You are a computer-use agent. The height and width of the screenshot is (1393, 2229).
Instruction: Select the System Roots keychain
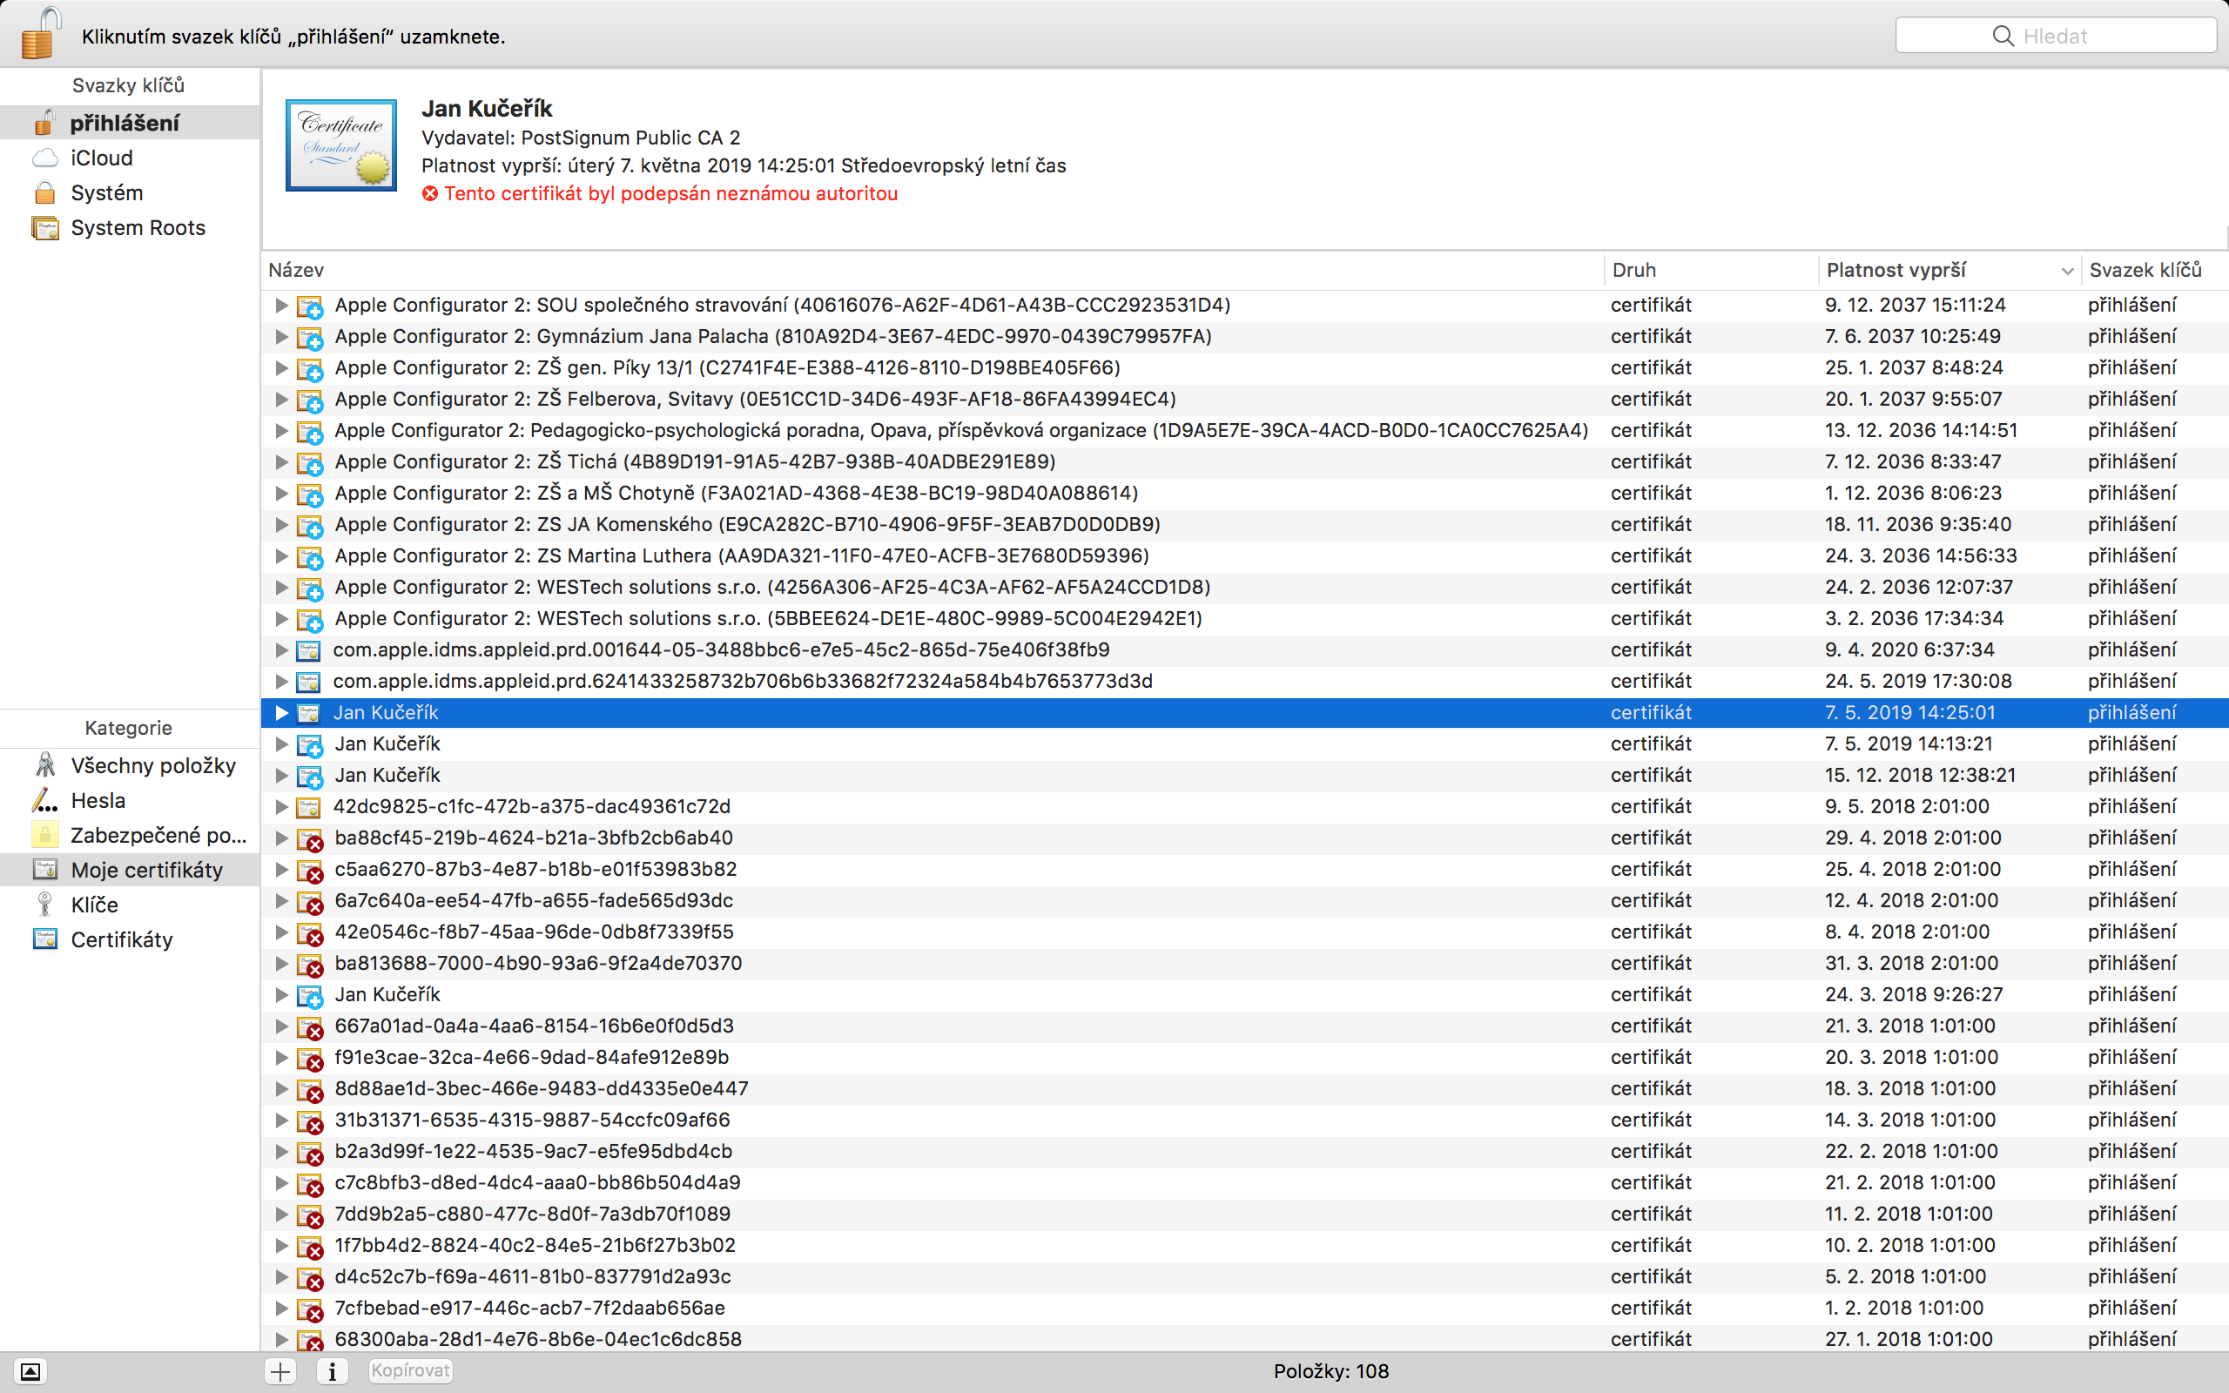(x=138, y=227)
